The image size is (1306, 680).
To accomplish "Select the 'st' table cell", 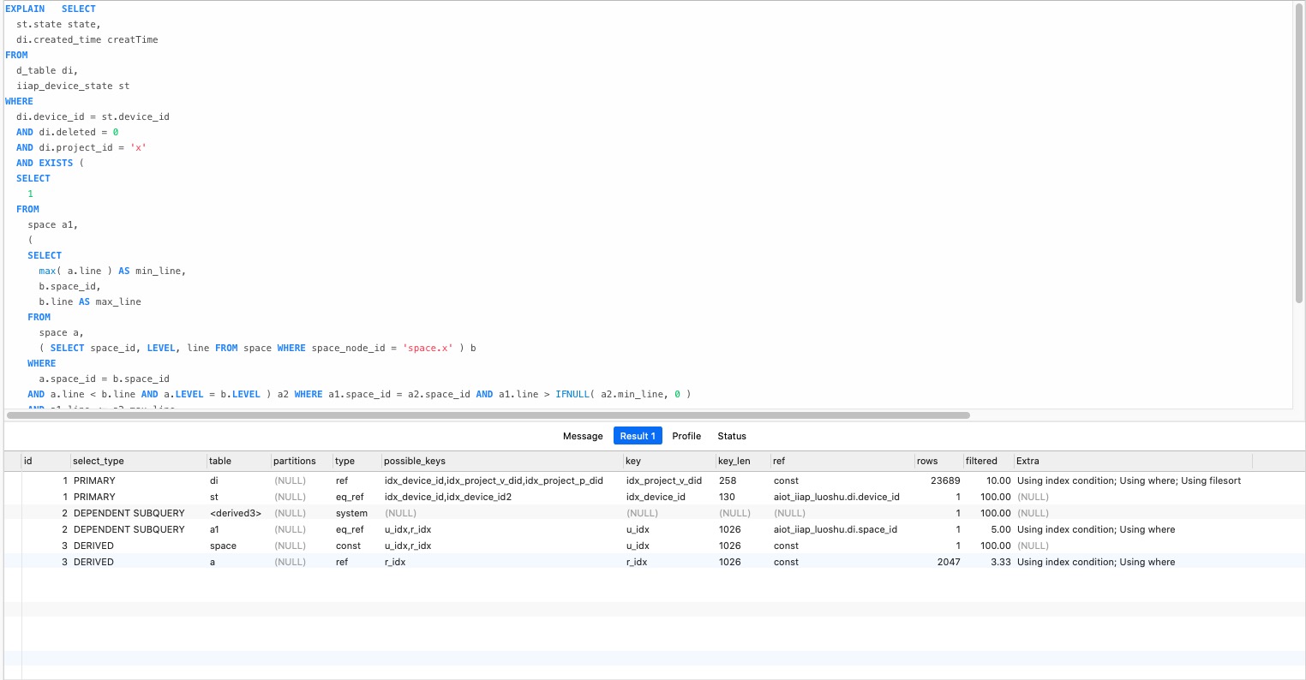I will click(214, 497).
